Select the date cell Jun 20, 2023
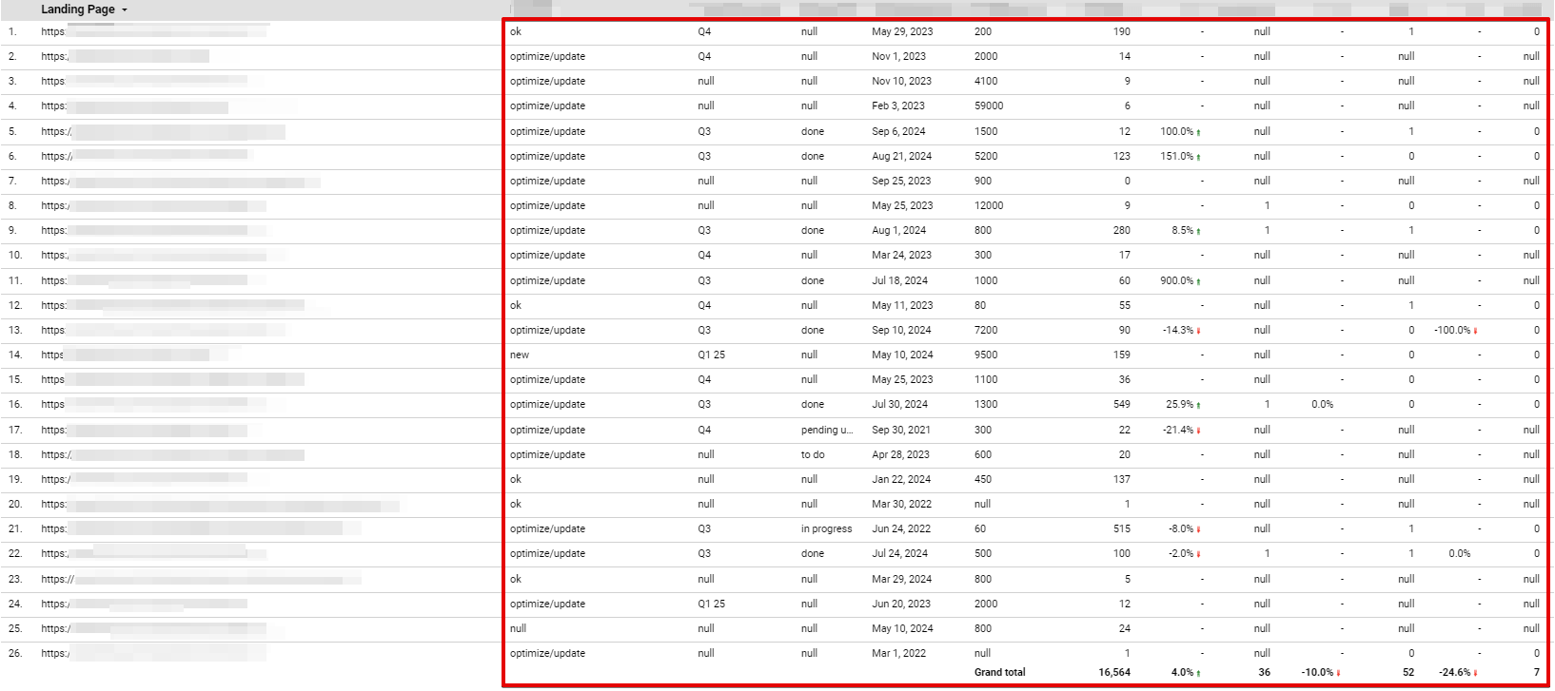1555x691 pixels. click(900, 604)
